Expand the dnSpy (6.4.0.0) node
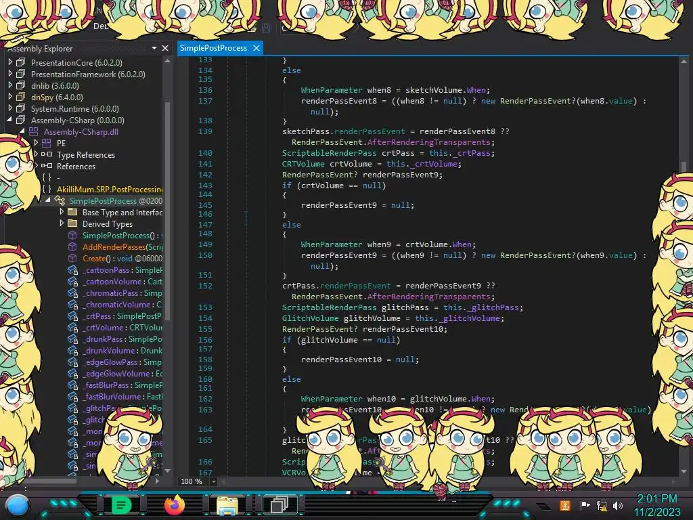 click(10, 96)
